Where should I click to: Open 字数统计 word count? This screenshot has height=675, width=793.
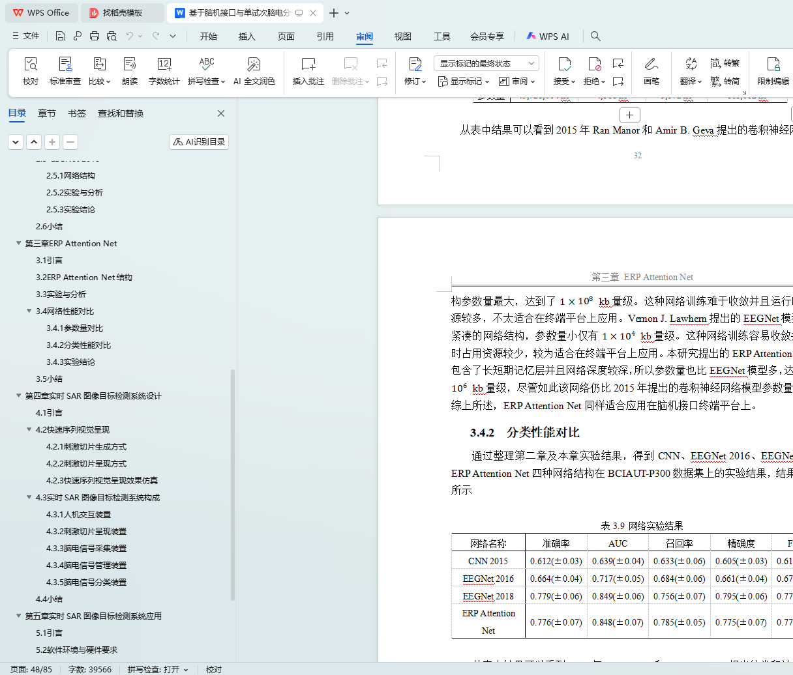[164, 71]
